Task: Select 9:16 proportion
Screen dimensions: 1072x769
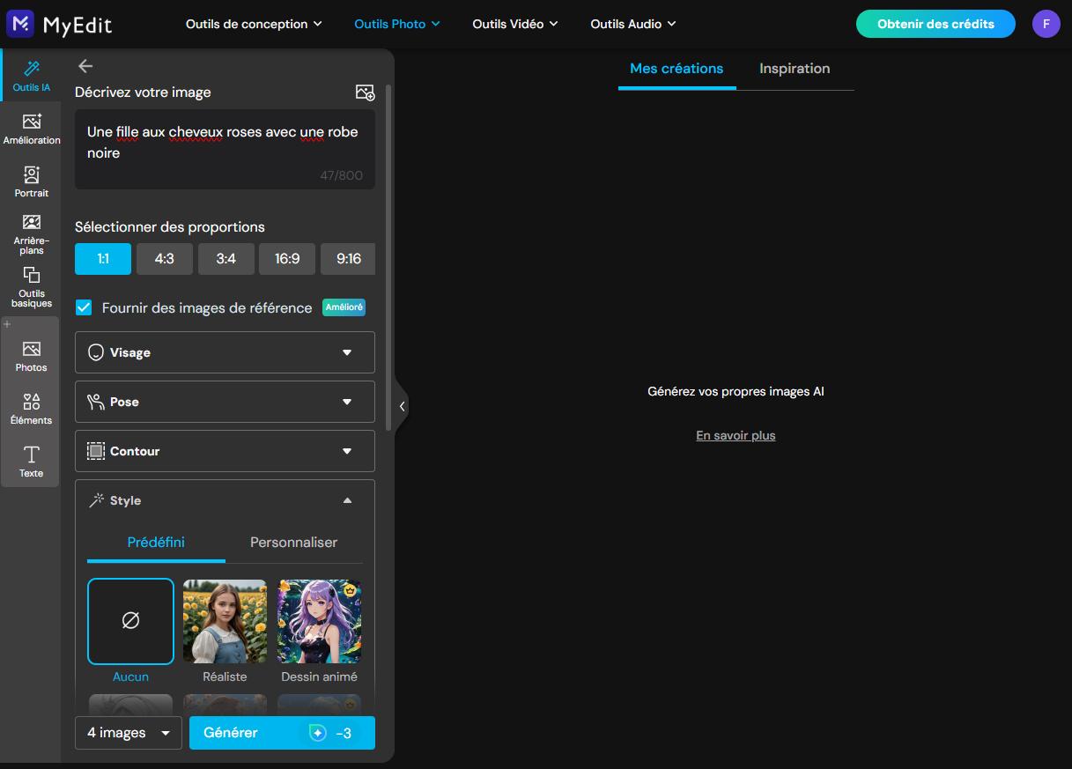Action: pos(348,259)
